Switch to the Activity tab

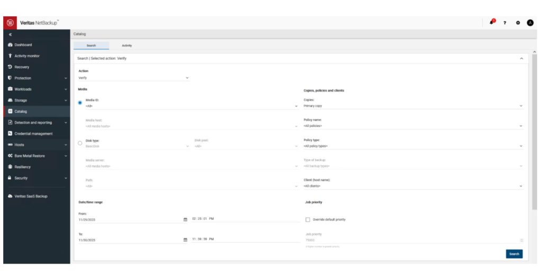point(127,46)
